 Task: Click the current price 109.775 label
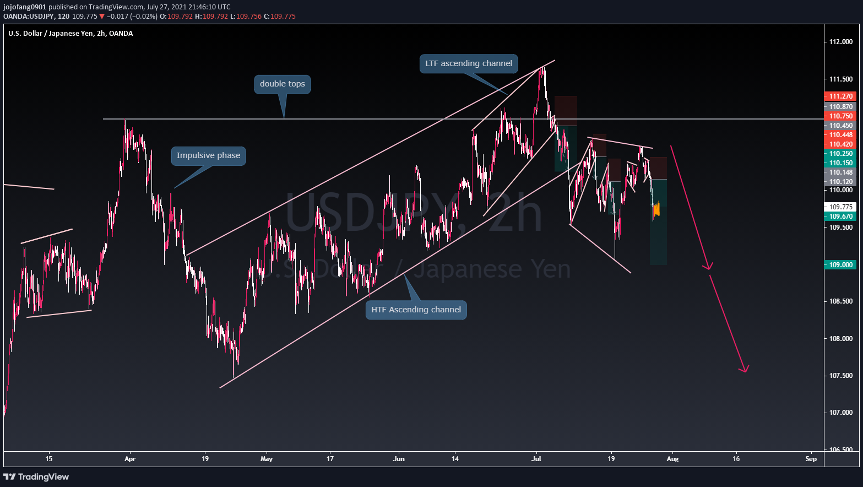coord(840,207)
